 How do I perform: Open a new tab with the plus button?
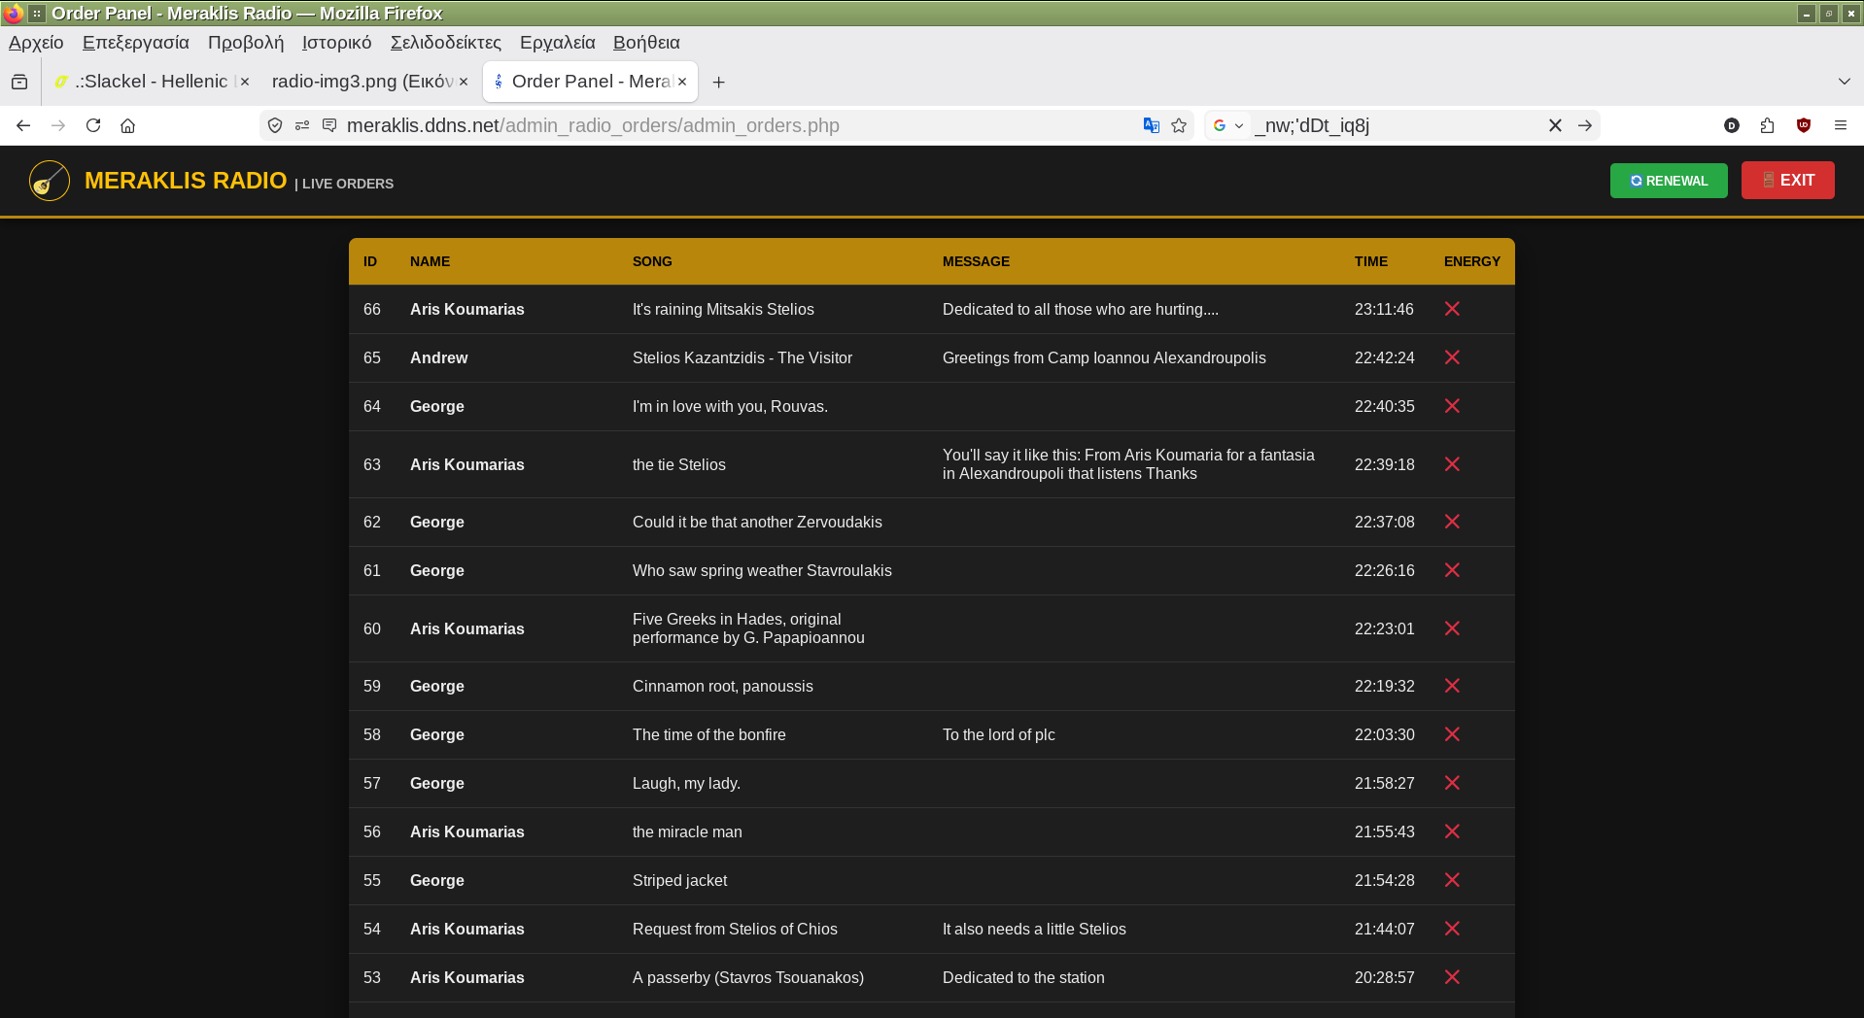point(718,83)
